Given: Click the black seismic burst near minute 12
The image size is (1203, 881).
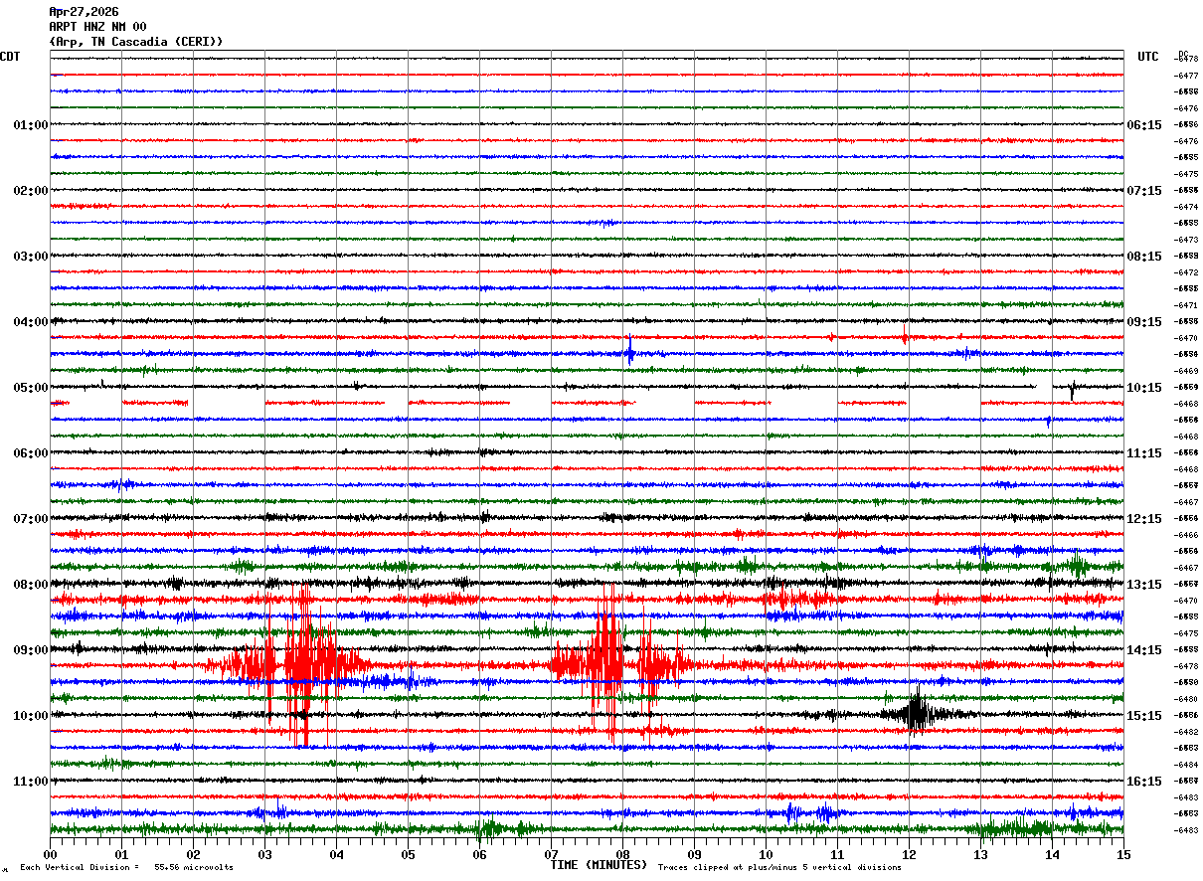Looking at the screenshot, I should pos(915,712).
